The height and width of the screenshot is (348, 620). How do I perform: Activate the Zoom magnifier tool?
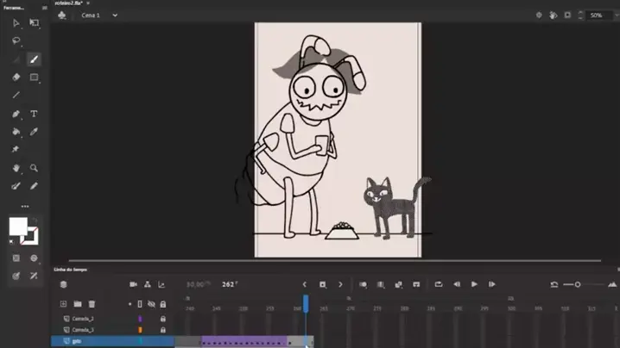click(35, 168)
